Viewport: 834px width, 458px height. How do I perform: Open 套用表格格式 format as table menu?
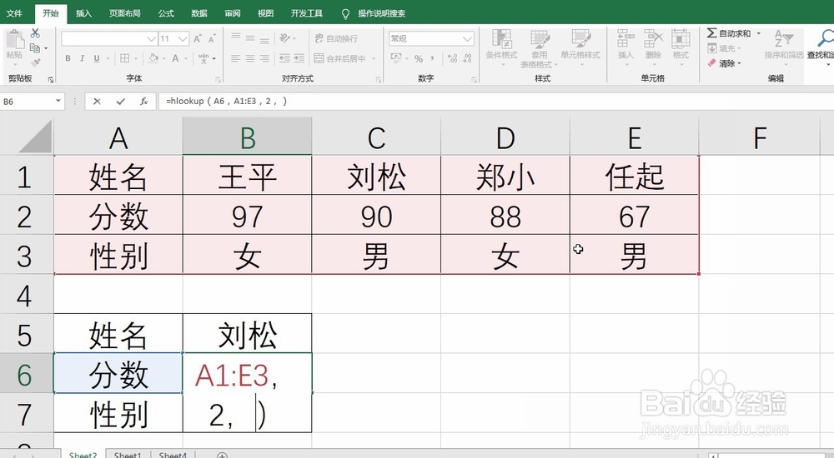[x=540, y=48]
